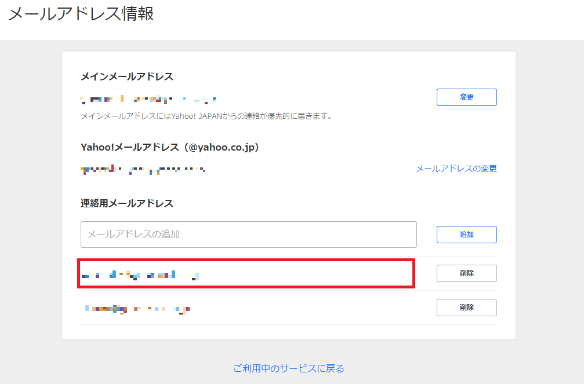Open the メールアドレスの変更 link
Image resolution: width=584 pixels, height=384 pixels.
click(x=456, y=169)
